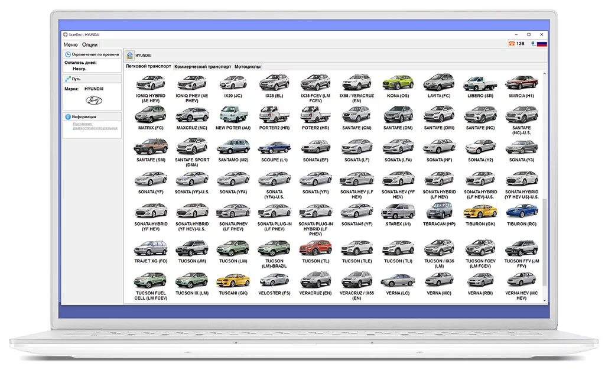Select the MARCIA (H1) sedan
This screenshot has width=605, height=370.
tap(522, 86)
